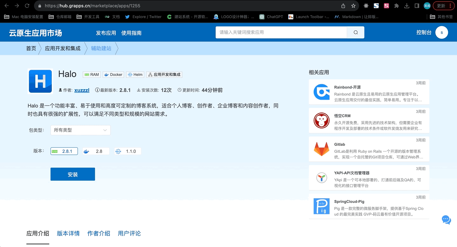Click the magnifier search button
The height and width of the screenshot is (247, 457).
point(356,32)
